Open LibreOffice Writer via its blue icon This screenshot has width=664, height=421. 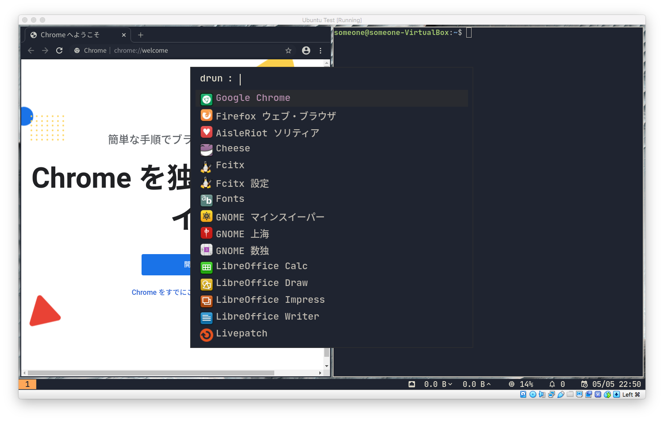click(x=207, y=317)
